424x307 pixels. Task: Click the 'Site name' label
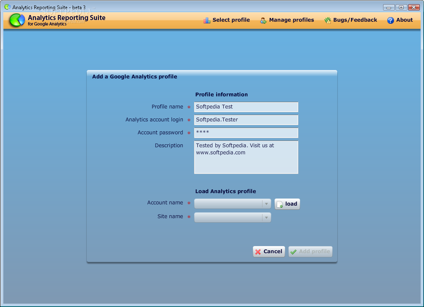point(170,216)
